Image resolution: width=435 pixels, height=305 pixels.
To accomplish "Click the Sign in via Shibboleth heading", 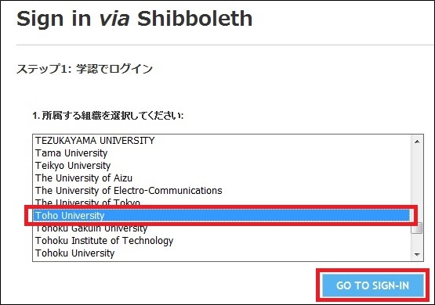I will [x=135, y=19].
